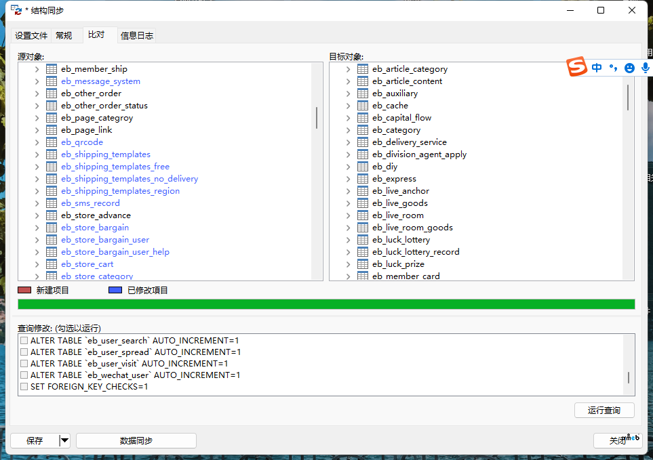Image resolution: width=653 pixels, height=460 pixels.
Task: Check the ALTER TABLE eb_user_search query
Action: click(24, 341)
